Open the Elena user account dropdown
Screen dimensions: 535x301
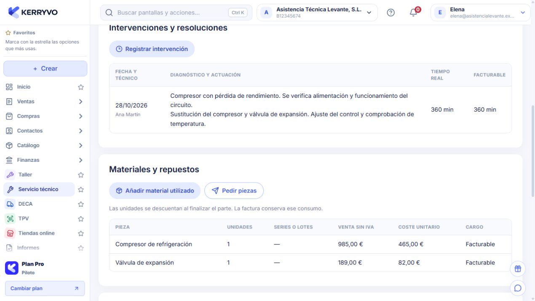tap(481, 13)
